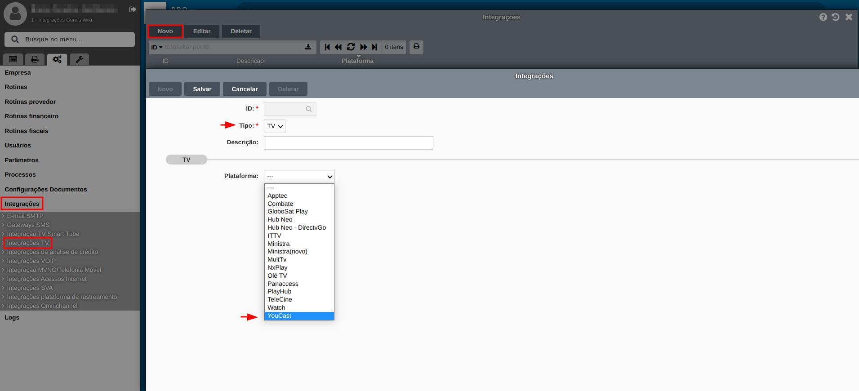The width and height of the screenshot is (859, 391).
Task: Open the gears settings sidebar tab
Action: tap(57, 59)
